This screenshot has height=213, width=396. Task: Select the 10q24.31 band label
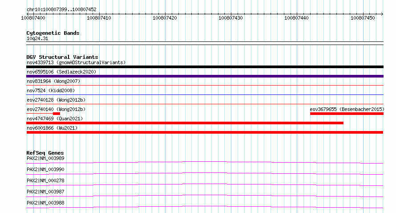coord(37,38)
